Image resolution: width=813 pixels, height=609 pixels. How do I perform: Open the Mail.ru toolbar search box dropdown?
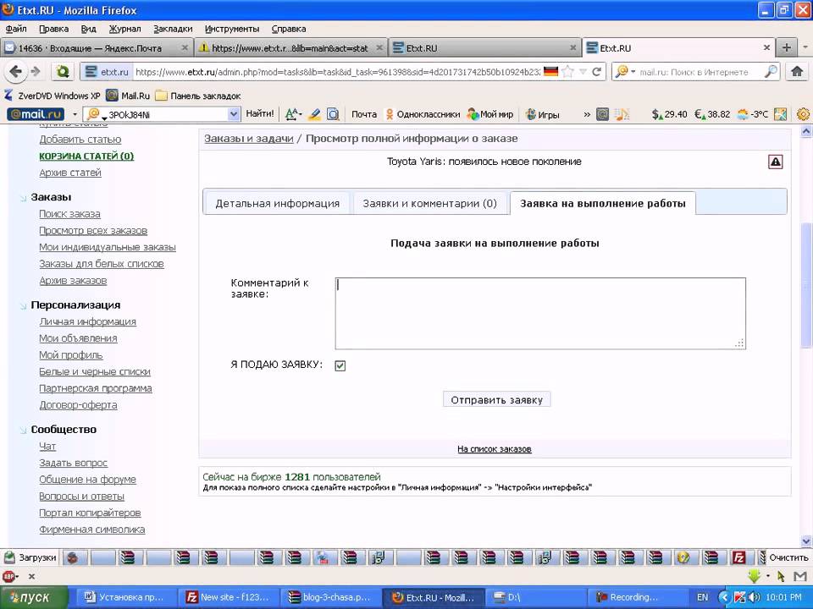point(234,114)
